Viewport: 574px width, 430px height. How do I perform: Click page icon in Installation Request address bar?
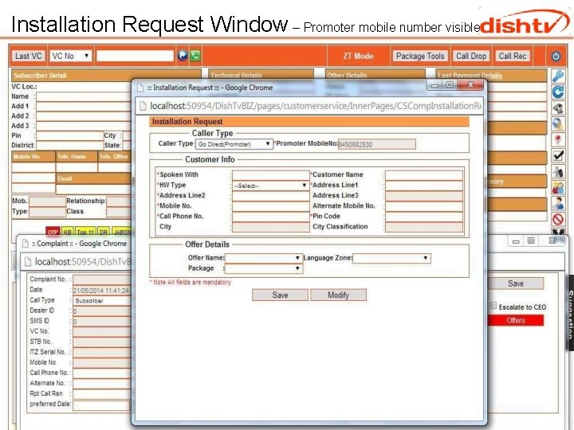point(143,106)
